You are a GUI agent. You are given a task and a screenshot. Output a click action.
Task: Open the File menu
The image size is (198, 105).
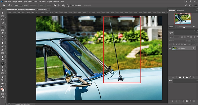[x=6, y=2]
